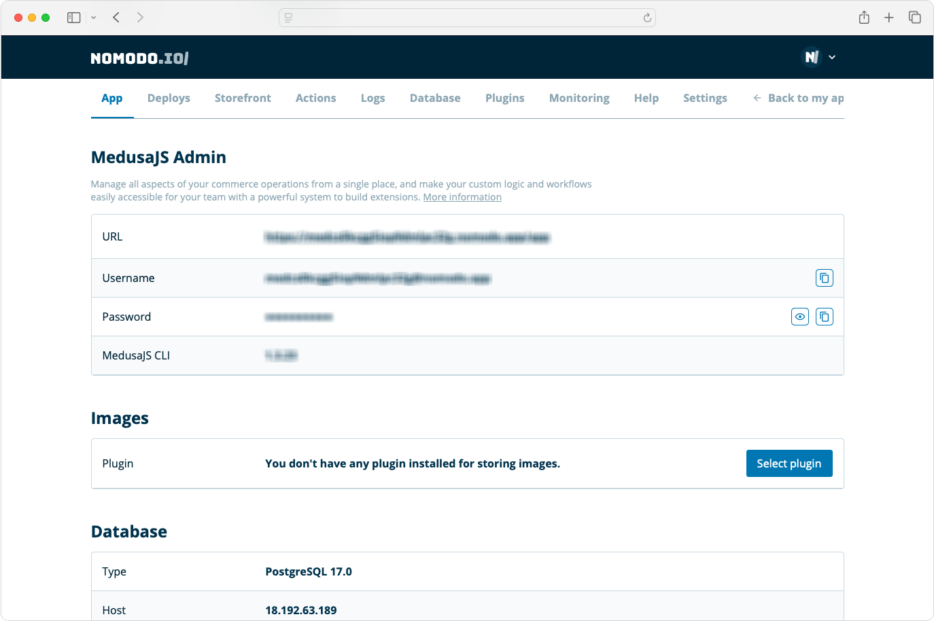This screenshot has height=621, width=934.
Task: Click the browser sidebar icon
Action: [x=73, y=17]
